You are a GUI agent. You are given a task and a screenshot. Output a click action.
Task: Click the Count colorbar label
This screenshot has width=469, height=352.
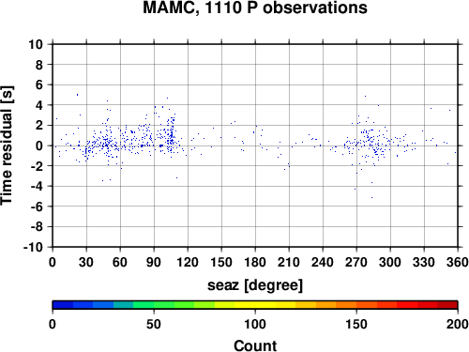[255, 345]
